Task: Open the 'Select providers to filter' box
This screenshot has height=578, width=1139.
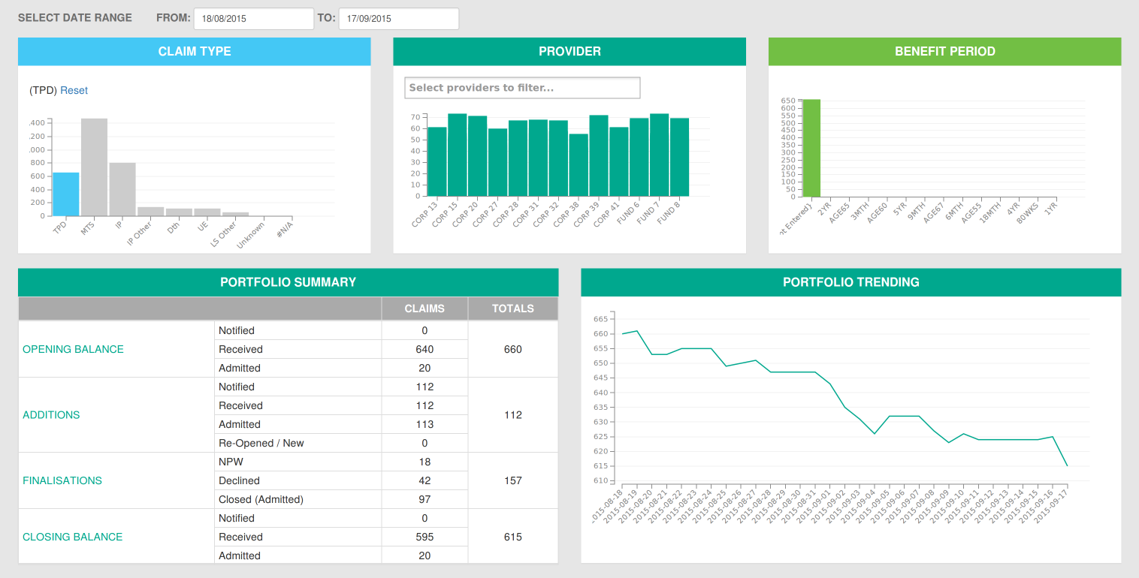Action: (x=522, y=88)
